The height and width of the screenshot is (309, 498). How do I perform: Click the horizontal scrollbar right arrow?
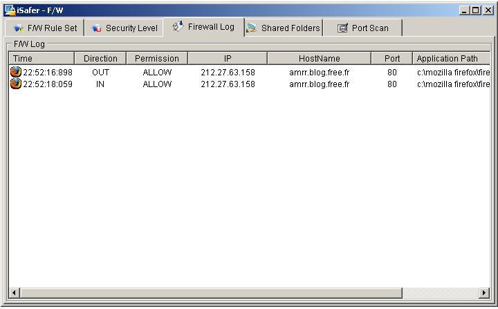(x=484, y=293)
